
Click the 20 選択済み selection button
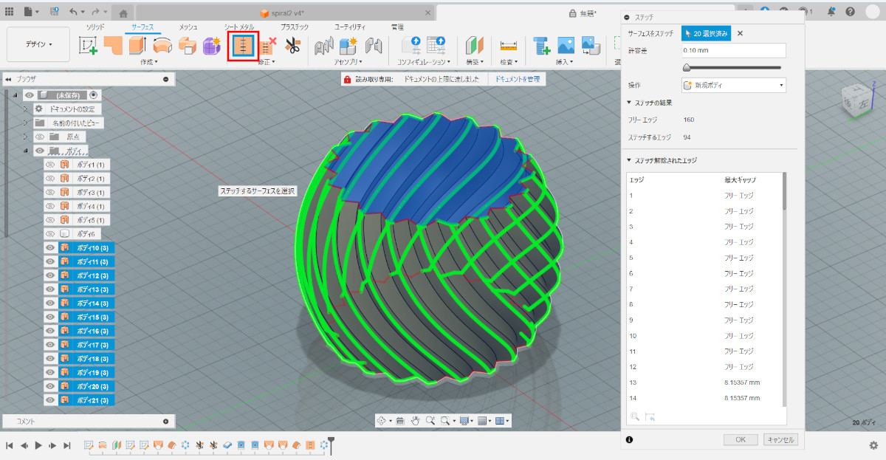click(x=707, y=33)
